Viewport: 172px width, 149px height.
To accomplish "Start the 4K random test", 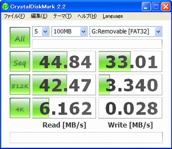I will [x=20, y=108].
